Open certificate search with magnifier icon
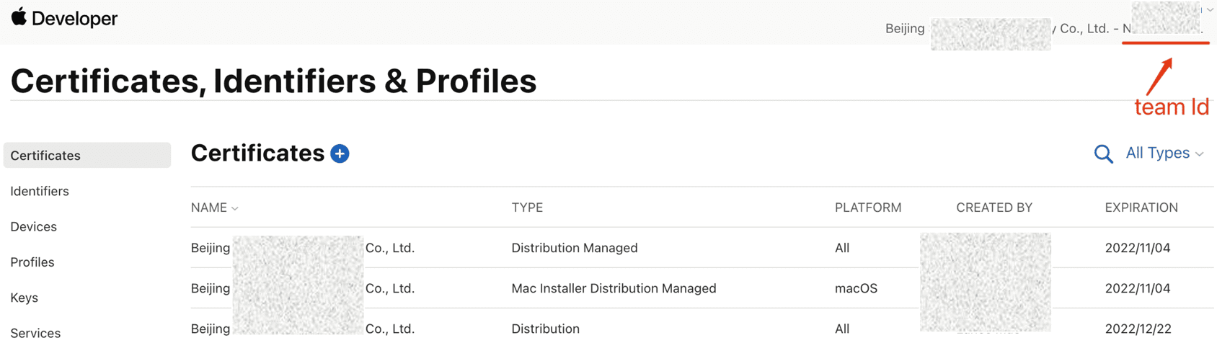Image resolution: width=1217 pixels, height=343 pixels. [1103, 153]
